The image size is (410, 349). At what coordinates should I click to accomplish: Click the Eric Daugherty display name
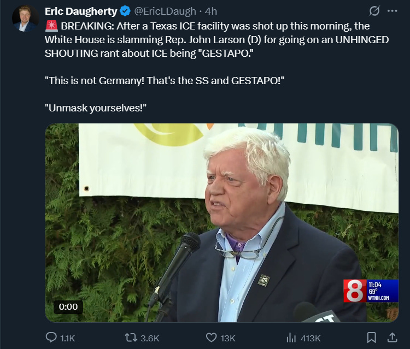(81, 11)
